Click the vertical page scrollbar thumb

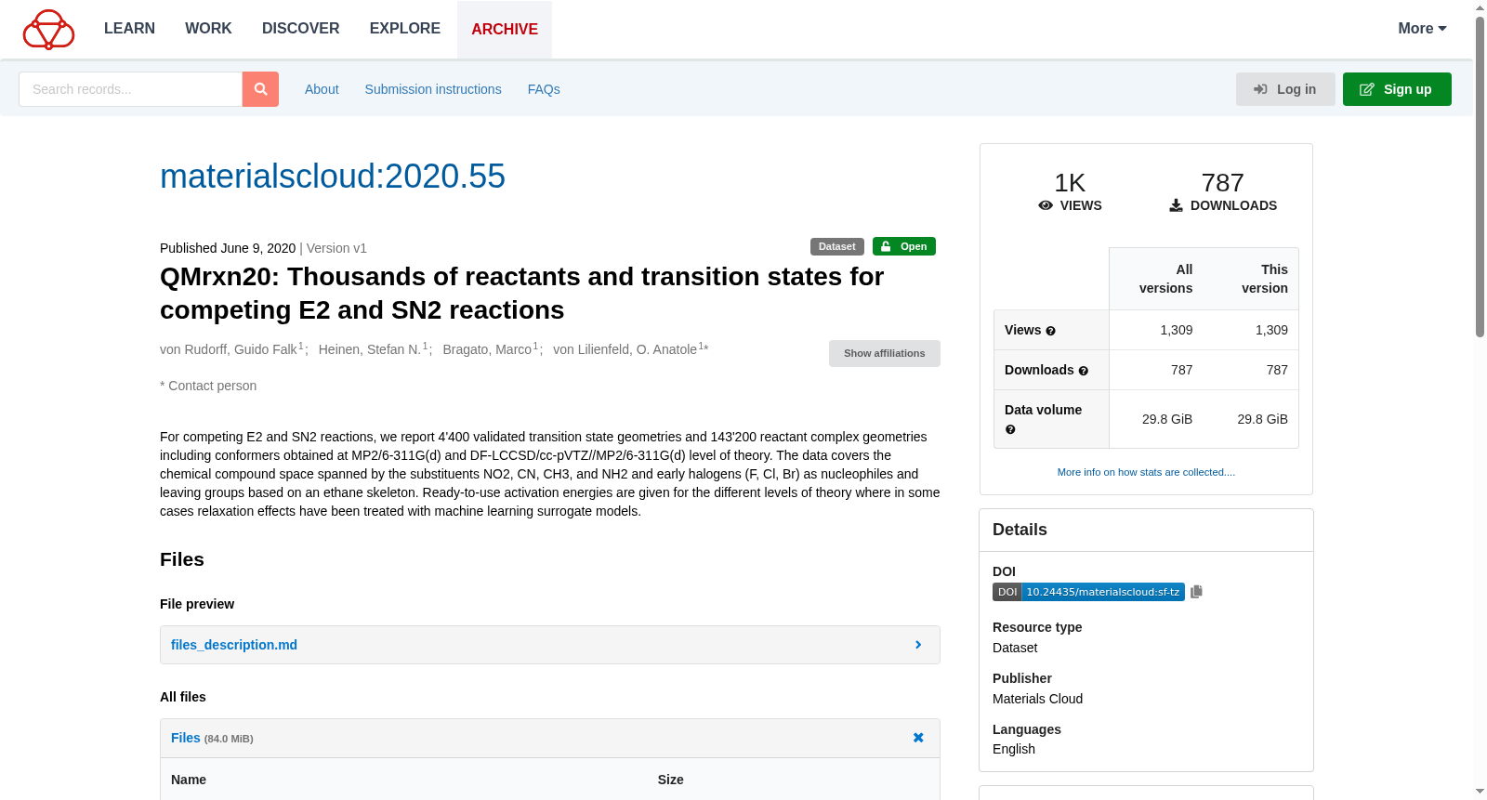[1480, 177]
